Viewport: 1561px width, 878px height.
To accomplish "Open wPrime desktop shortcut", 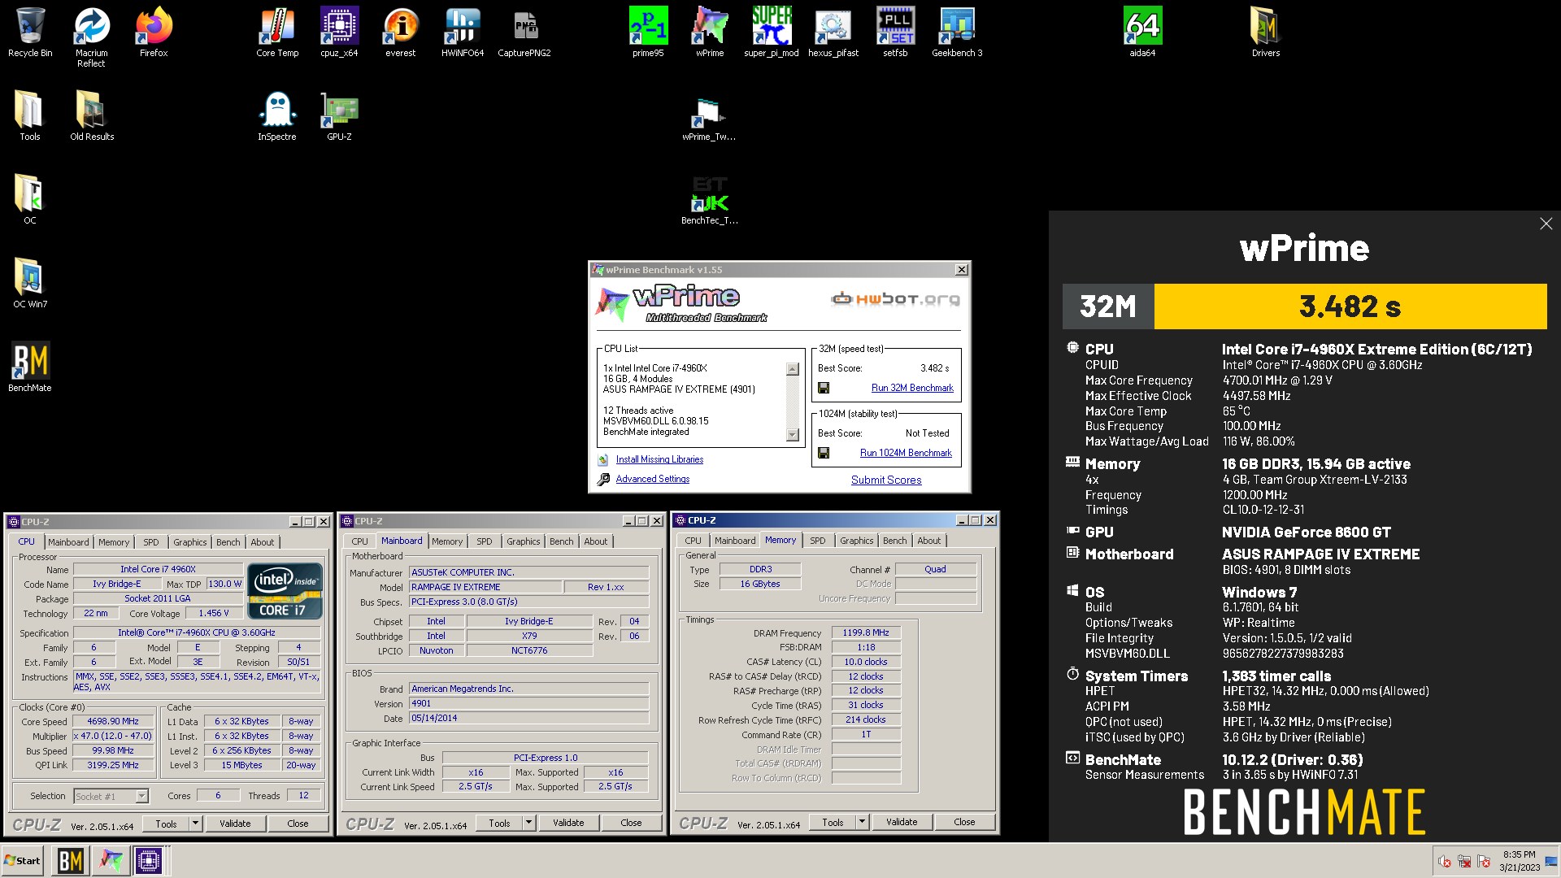I will click(710, 33).
